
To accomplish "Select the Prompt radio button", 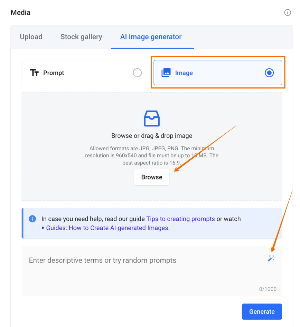I will tap(137, 73).
